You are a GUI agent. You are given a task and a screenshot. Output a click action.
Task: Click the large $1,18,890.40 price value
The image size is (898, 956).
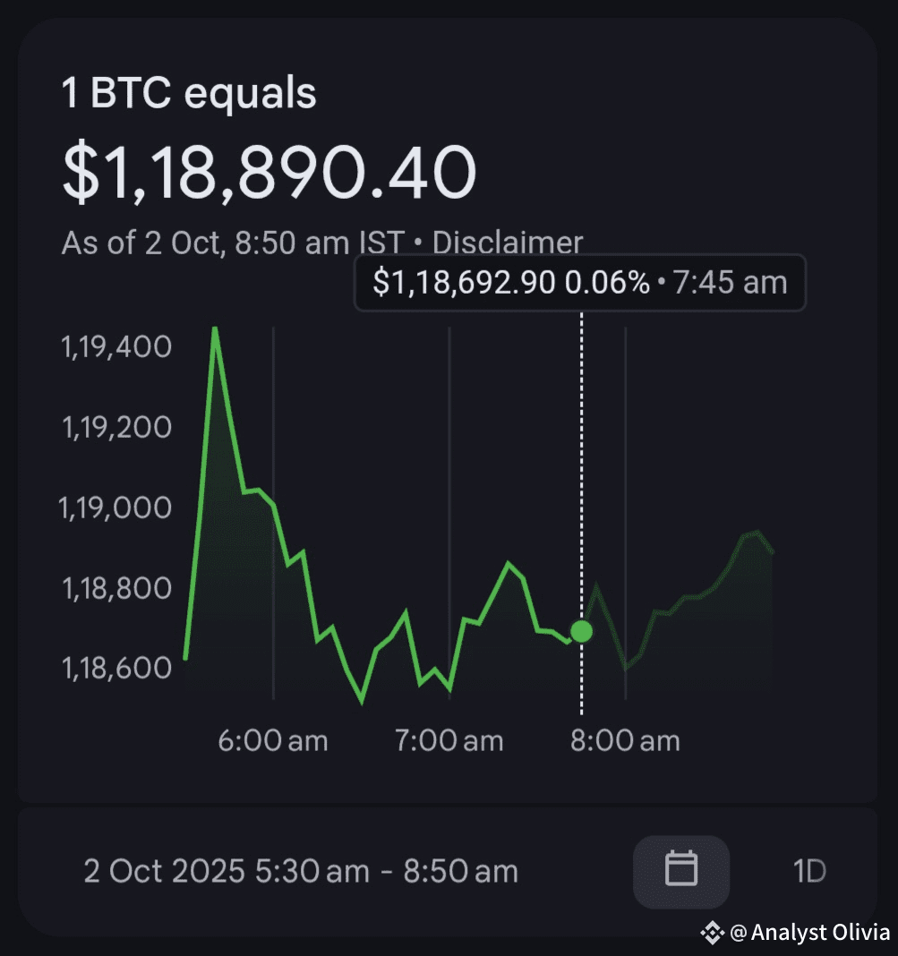coord(269,174)
